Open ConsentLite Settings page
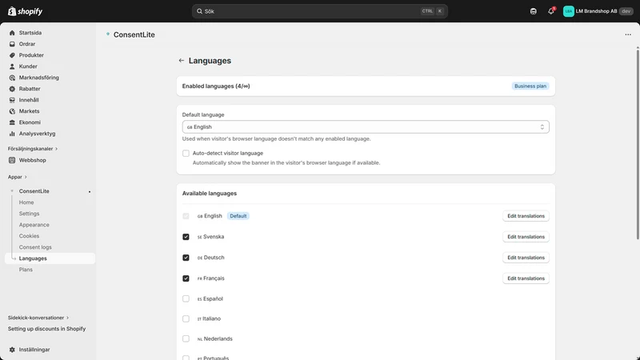 [x=29, y=214]
